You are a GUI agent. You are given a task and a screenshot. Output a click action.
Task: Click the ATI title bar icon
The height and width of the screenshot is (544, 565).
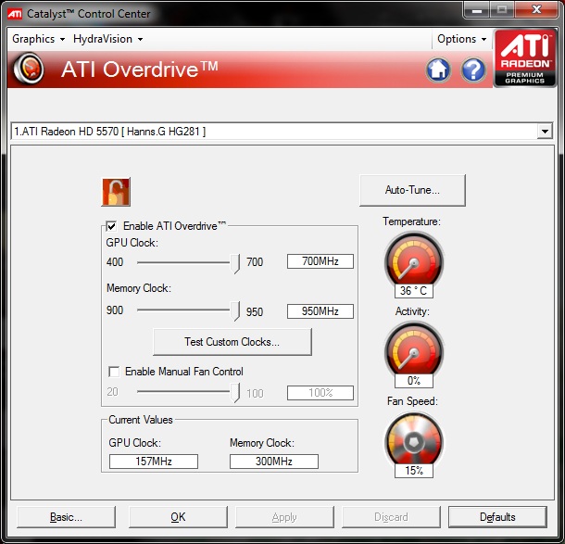pos(15,14)
